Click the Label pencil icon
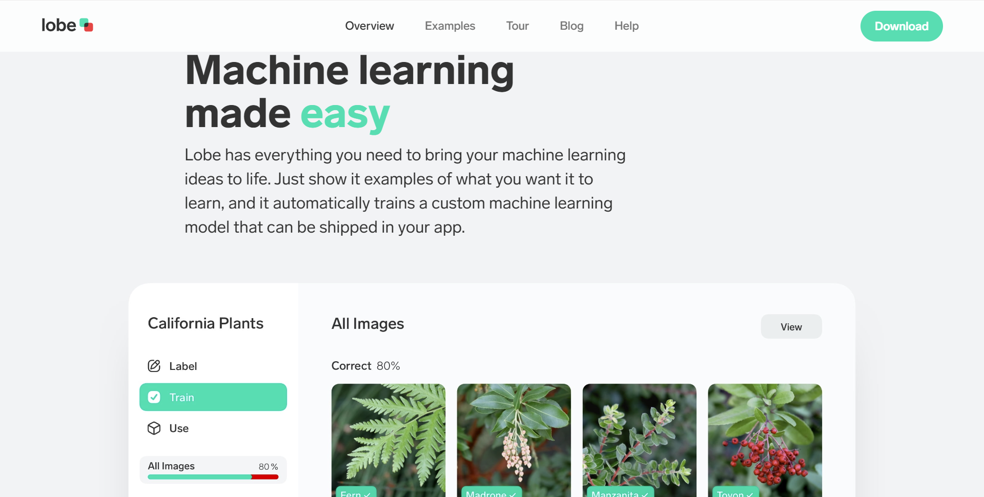Image resolution: width=984 pixels, height=497 pixels. 154,366
